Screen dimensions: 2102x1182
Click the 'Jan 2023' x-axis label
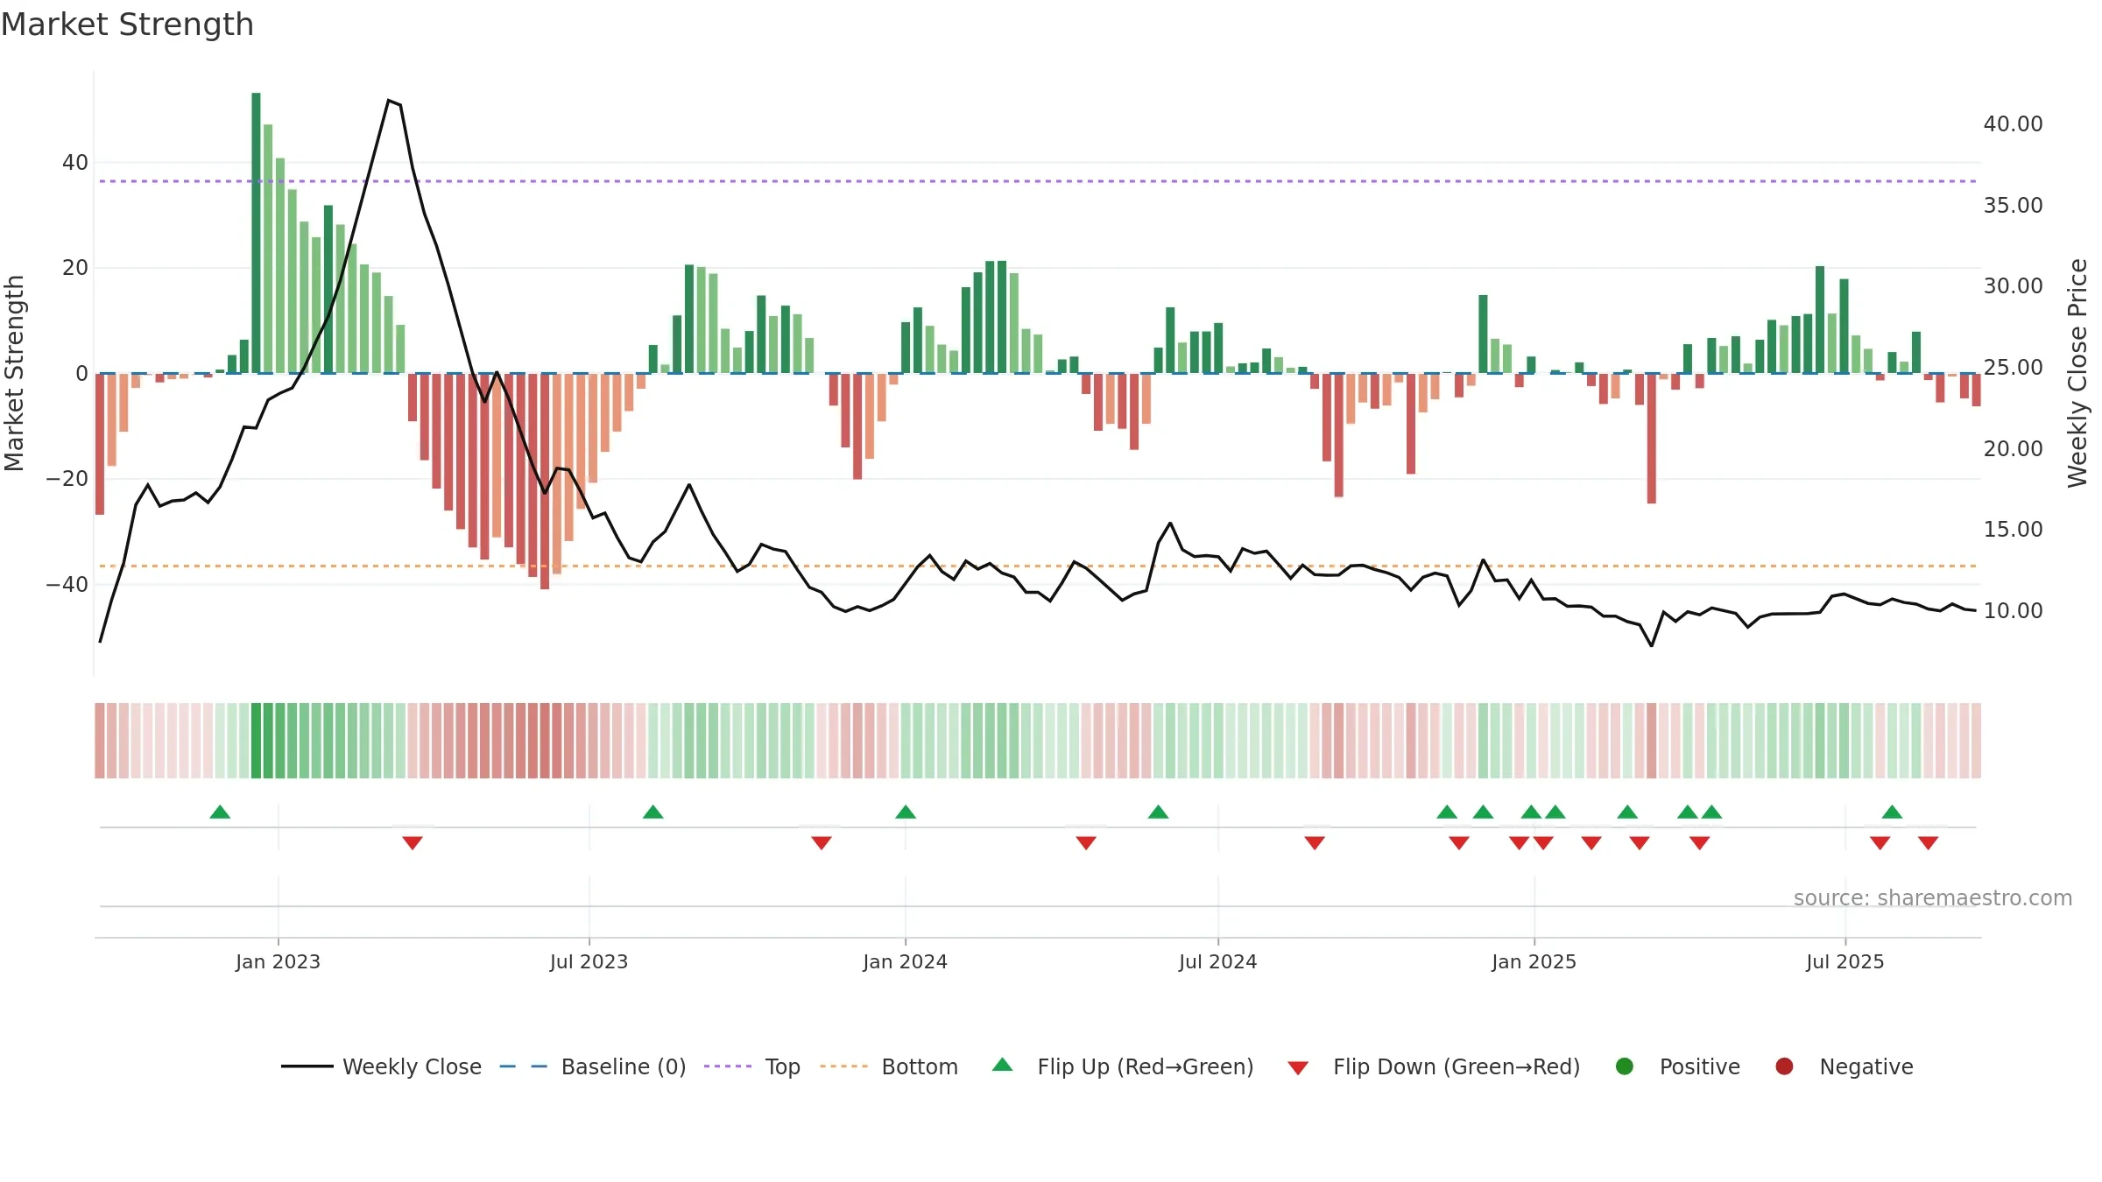[278, 961]
